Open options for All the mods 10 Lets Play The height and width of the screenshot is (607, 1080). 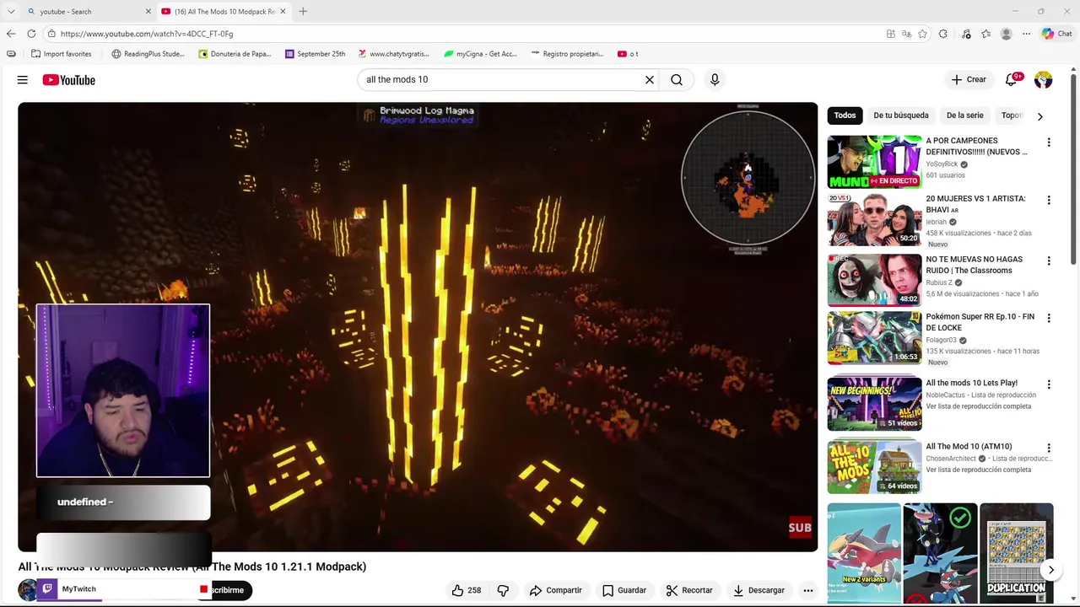(1049, 384)
